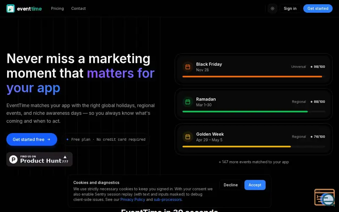Click Get started free button
Screen dimensions: 339x212
[x=32, y=139]
